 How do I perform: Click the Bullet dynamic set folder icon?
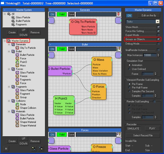point(13,51)
